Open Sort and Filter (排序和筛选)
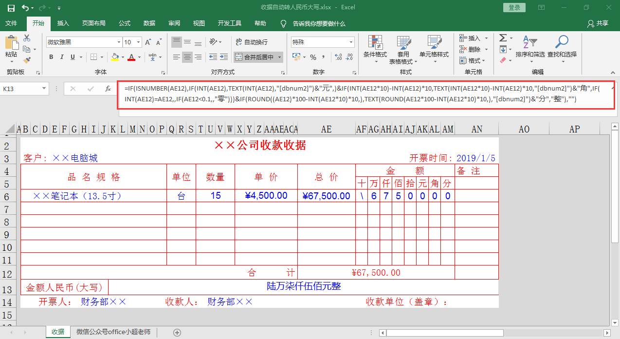This screenshot has height=339, width=620. 530,50
